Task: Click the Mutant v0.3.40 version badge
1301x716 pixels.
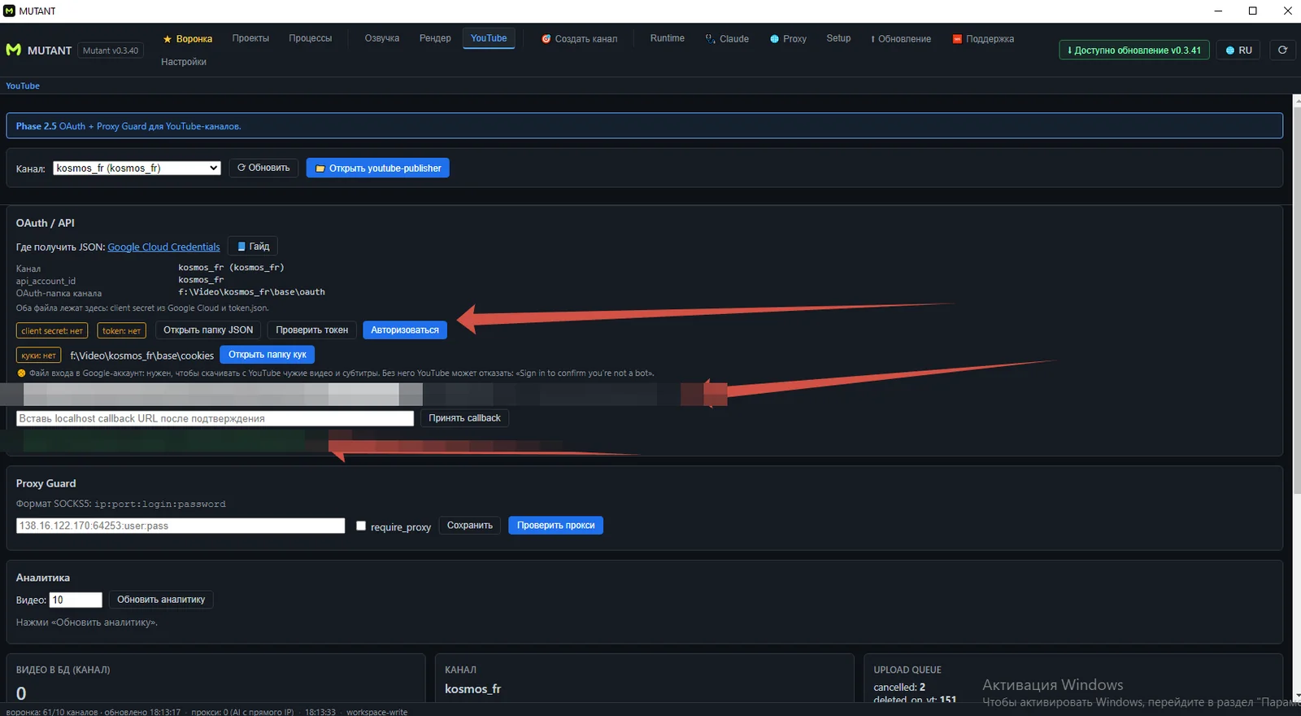Action: coord(111,50)
